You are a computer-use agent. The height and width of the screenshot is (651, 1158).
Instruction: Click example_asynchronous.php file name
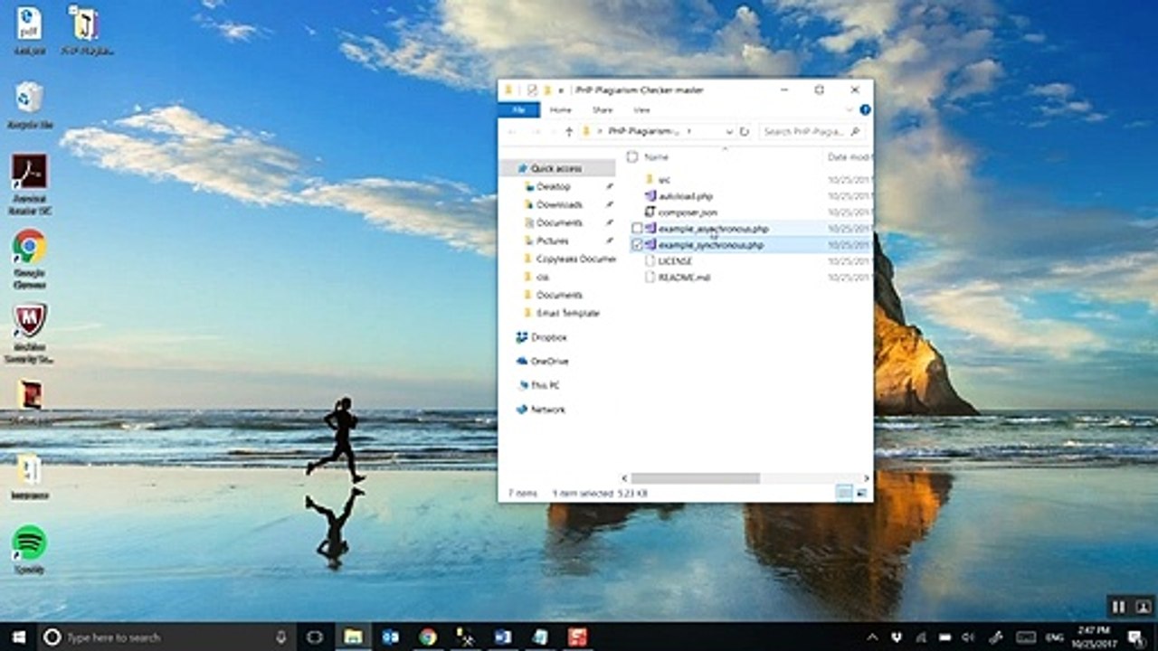tap(713, 229)
